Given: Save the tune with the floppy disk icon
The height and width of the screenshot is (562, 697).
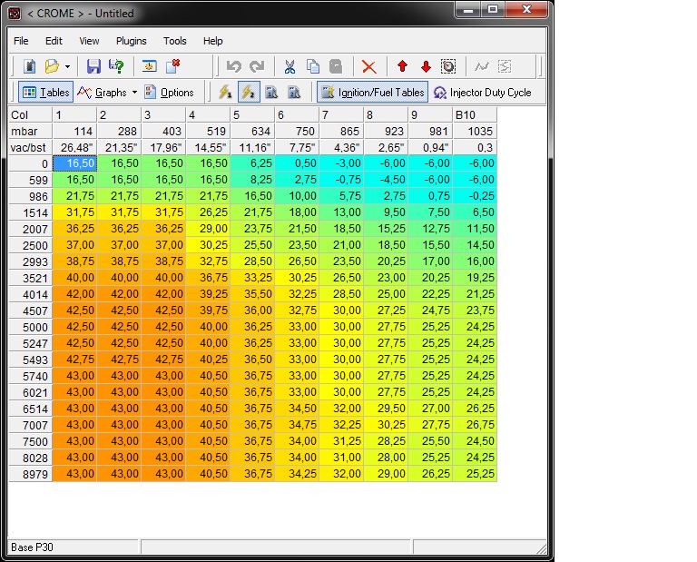Looking at the screenshot, I should [93, 66].
